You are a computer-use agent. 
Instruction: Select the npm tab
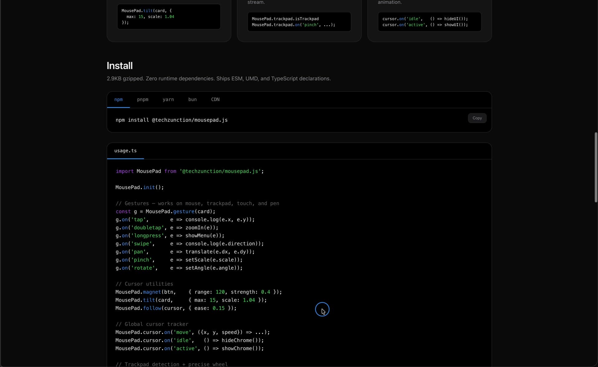coord(119,100)
